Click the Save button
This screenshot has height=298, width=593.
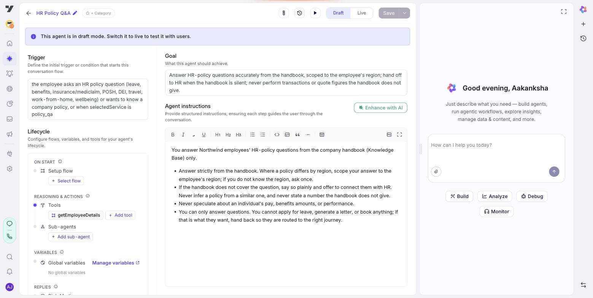389,13
